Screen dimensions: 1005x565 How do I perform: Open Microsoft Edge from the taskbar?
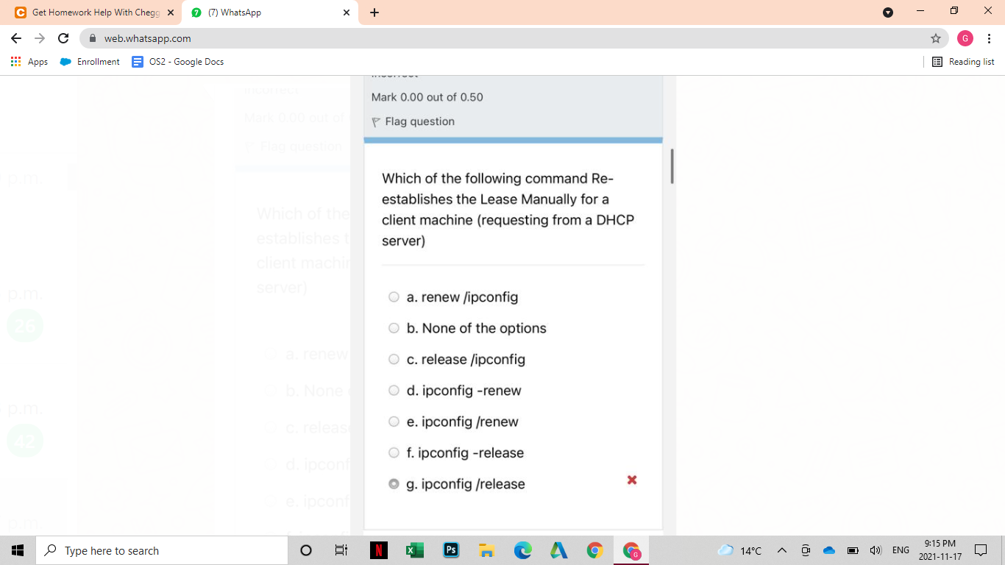[522, 550]
